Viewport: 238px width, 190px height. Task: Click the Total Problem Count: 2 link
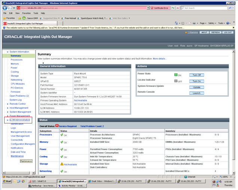(x=92, y=126)
